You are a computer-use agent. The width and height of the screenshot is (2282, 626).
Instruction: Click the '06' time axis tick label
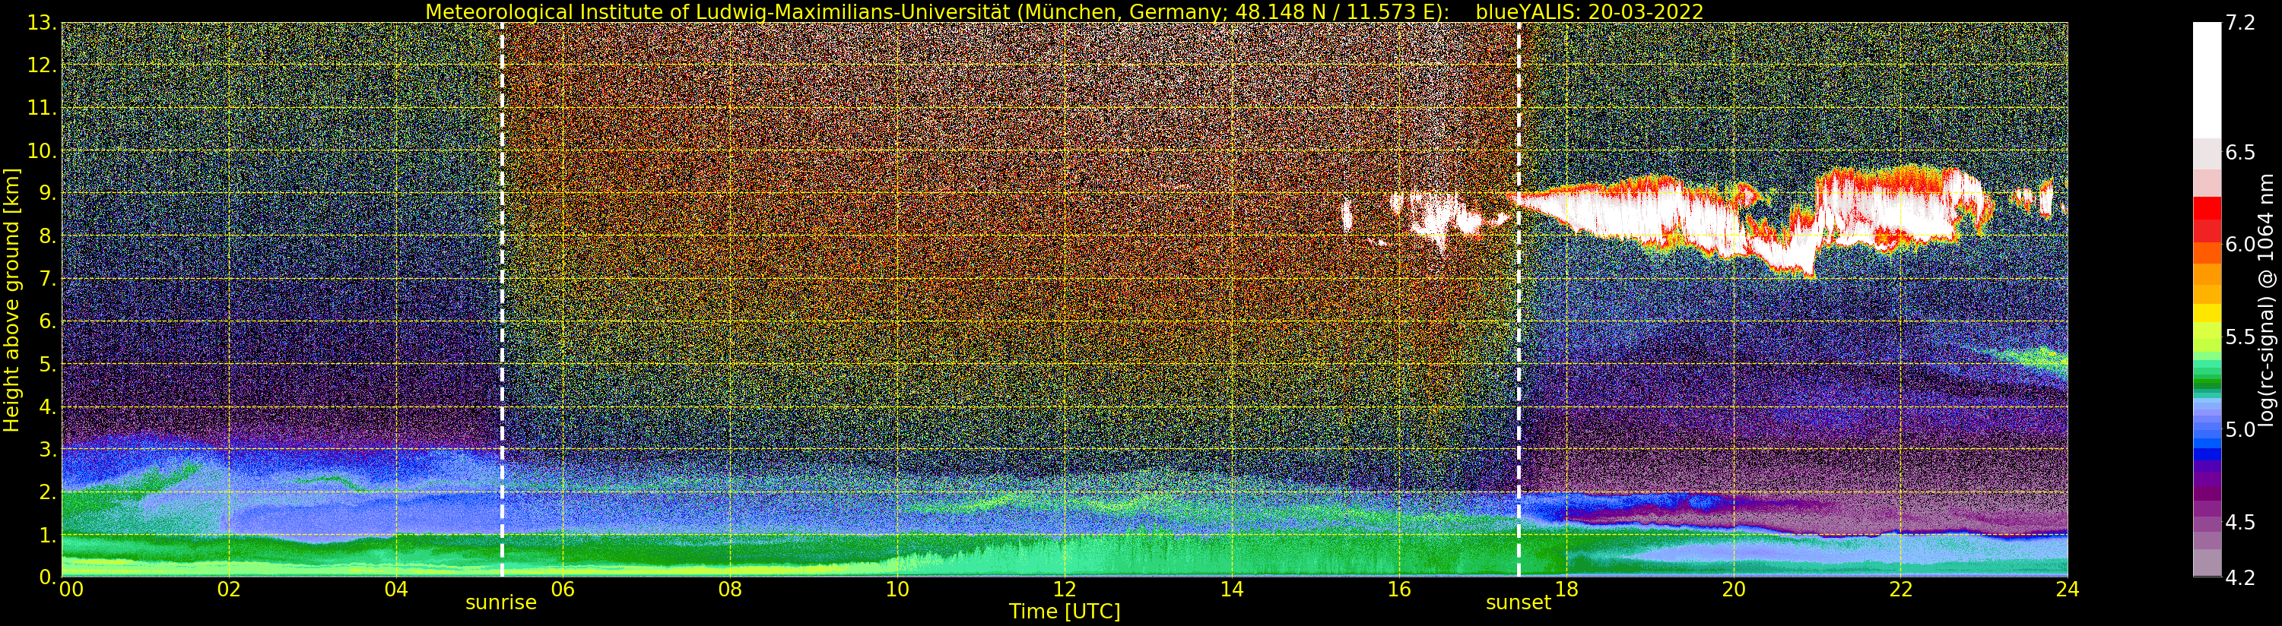563,590
